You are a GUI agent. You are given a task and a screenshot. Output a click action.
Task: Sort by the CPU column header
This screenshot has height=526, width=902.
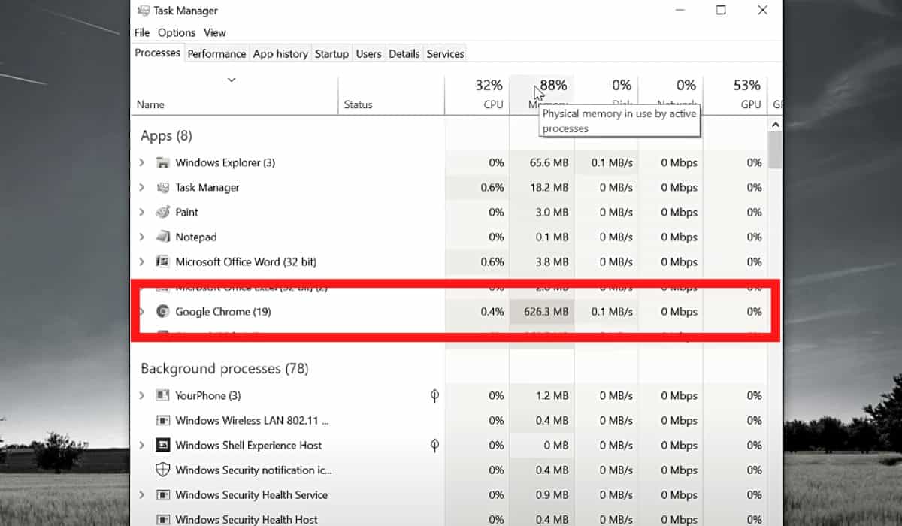click(477, 95)
